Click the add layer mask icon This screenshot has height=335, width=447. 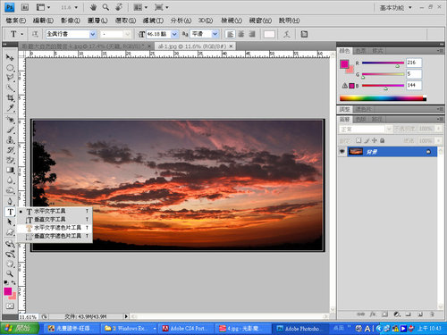[x=384, y=314]
